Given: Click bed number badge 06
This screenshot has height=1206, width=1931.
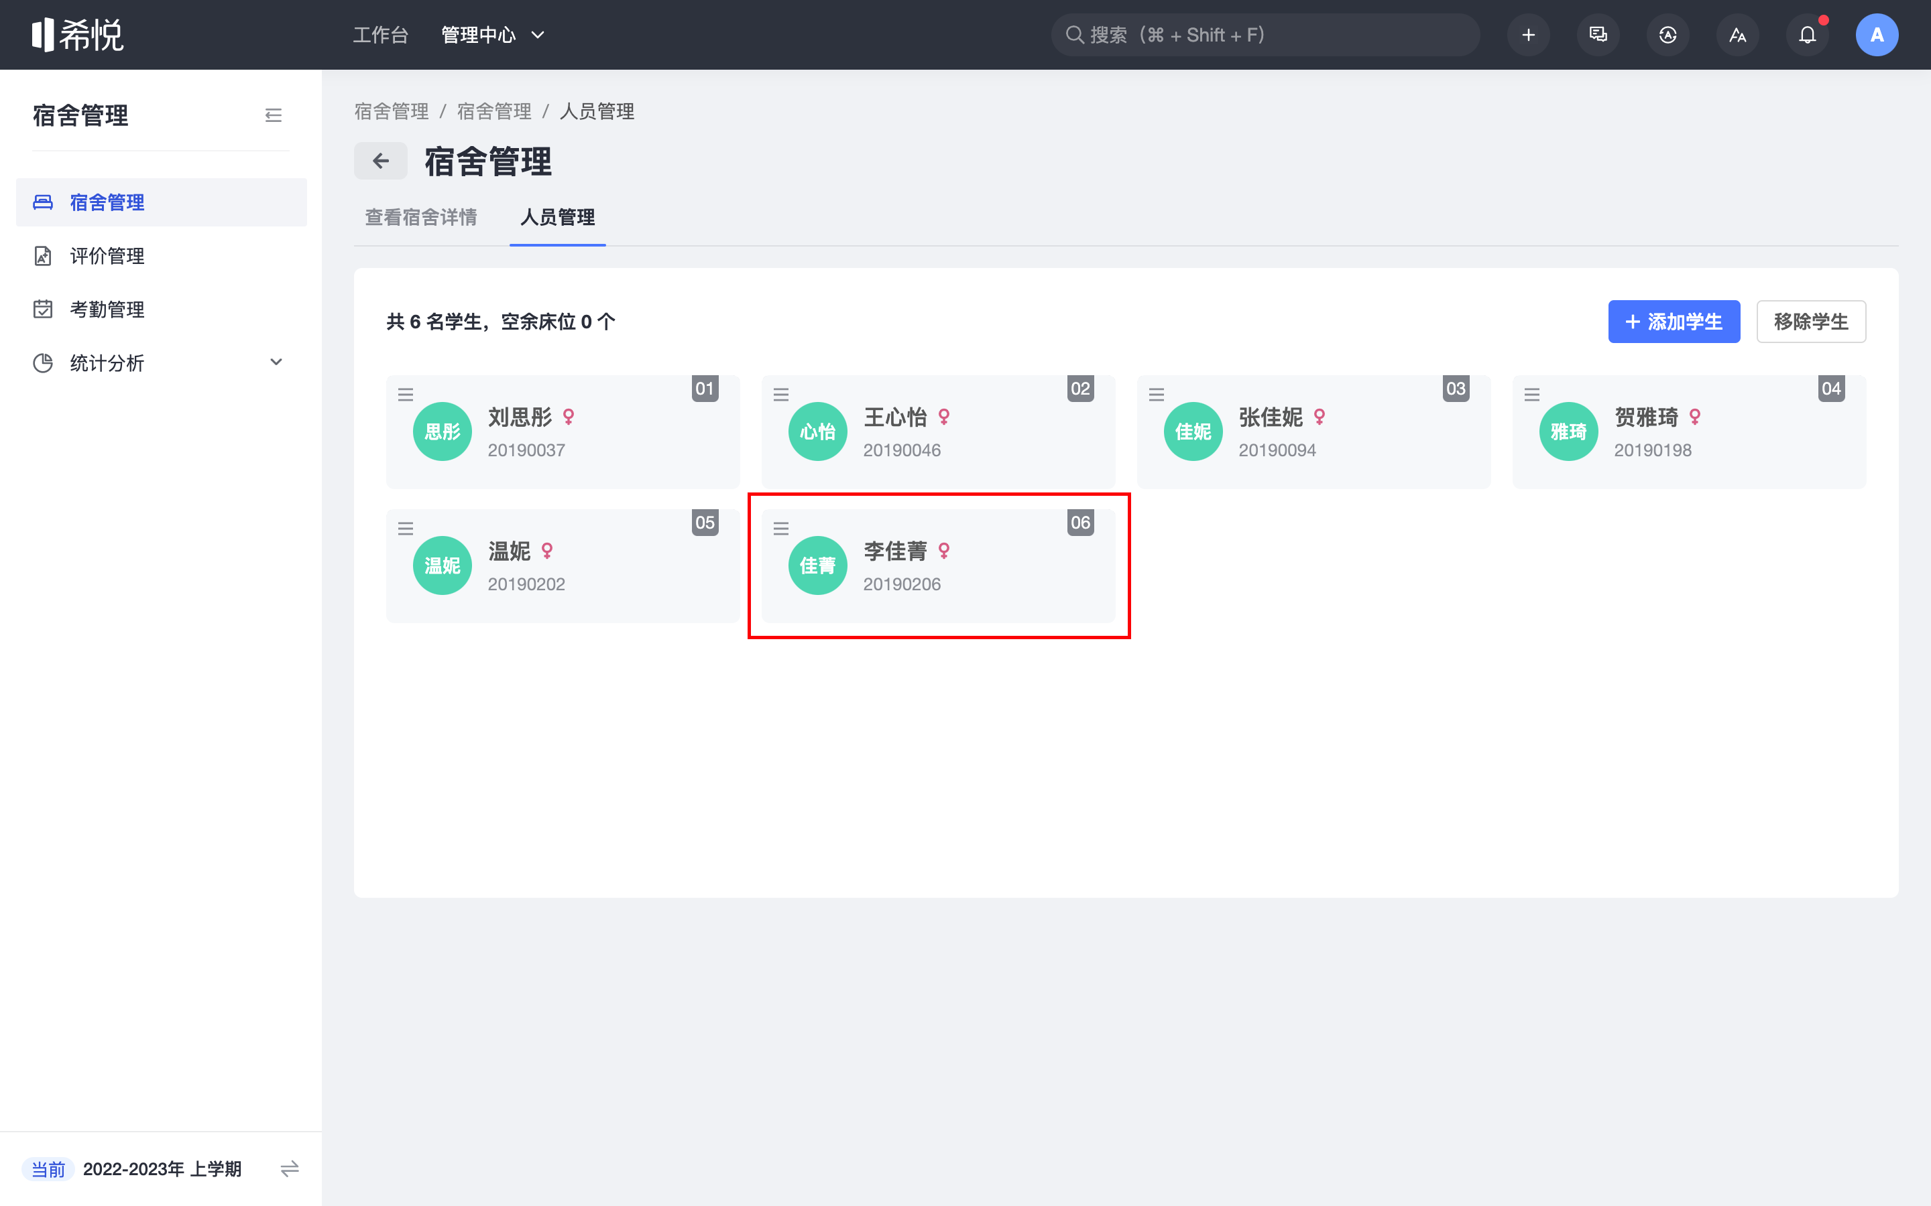Looking at the screenshot, I should [x=1080, y=523].
